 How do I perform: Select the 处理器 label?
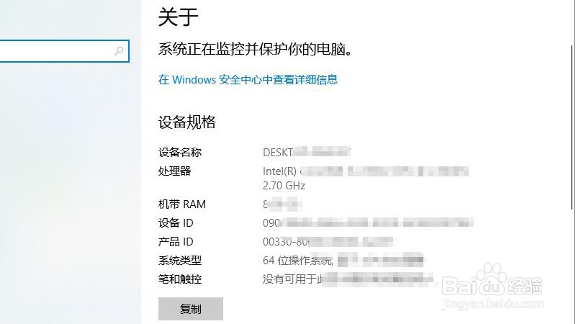click(174, 171)
